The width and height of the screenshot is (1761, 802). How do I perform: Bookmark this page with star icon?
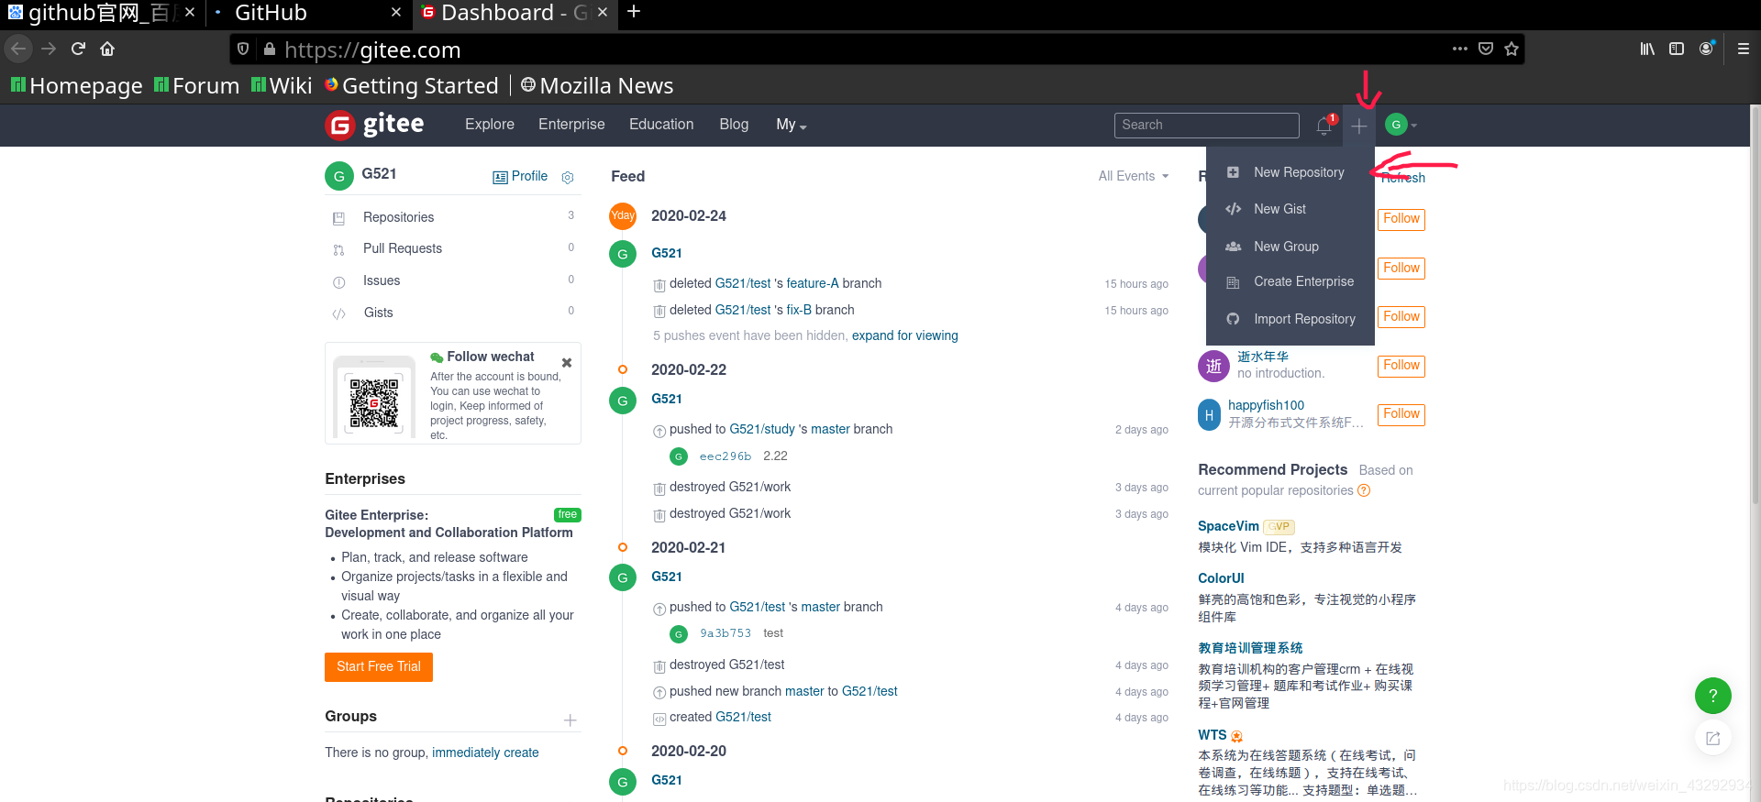[x=1512, y=49]
